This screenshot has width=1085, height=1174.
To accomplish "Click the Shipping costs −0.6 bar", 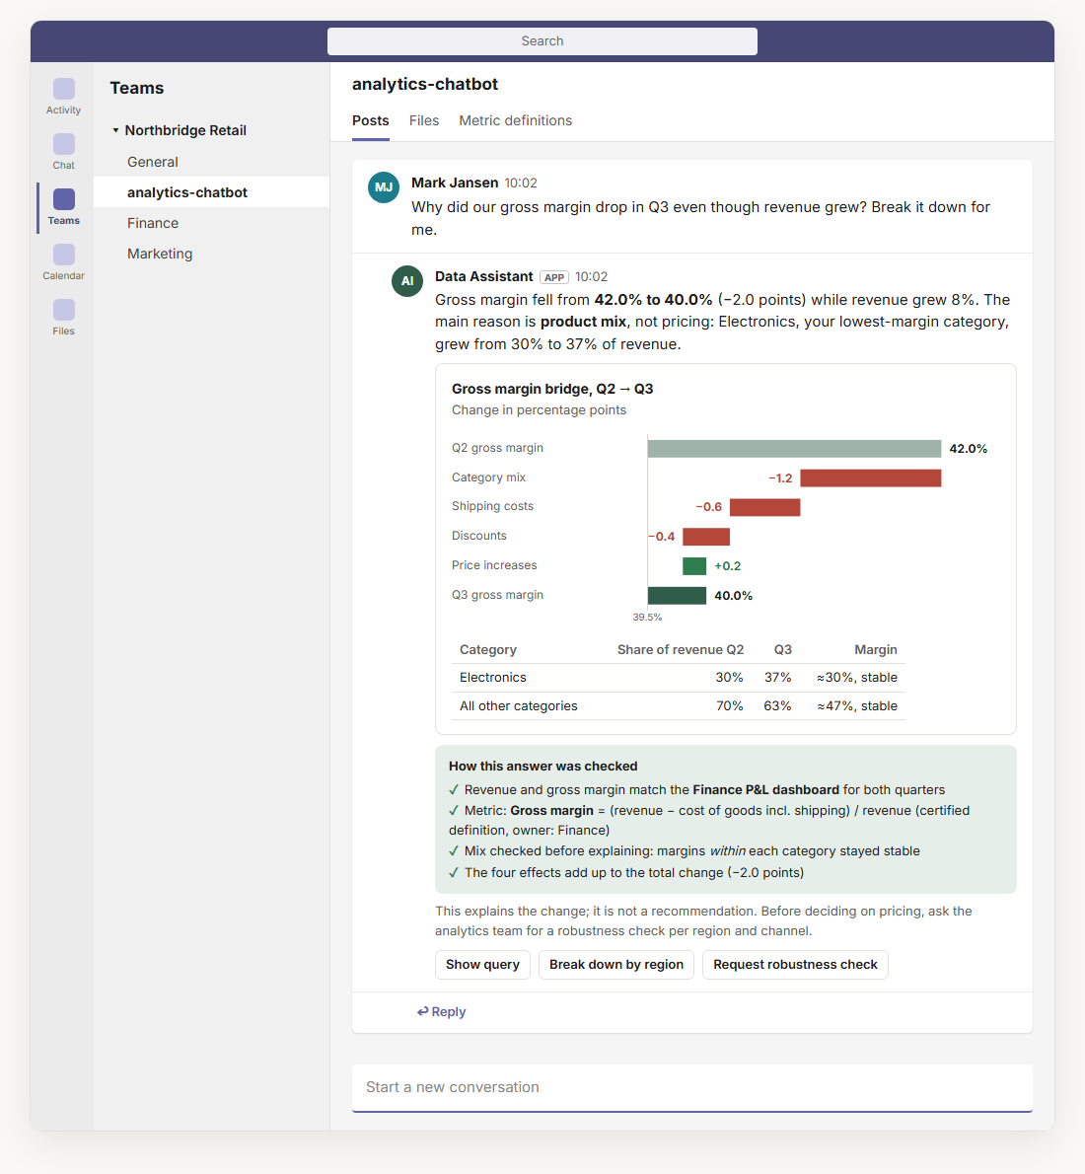I will coord(765,507).
